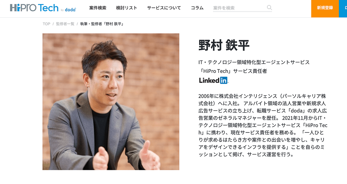
Task: Click the IT・テクノロジー領域特化型 subtitle line
Action: point(254,62)
